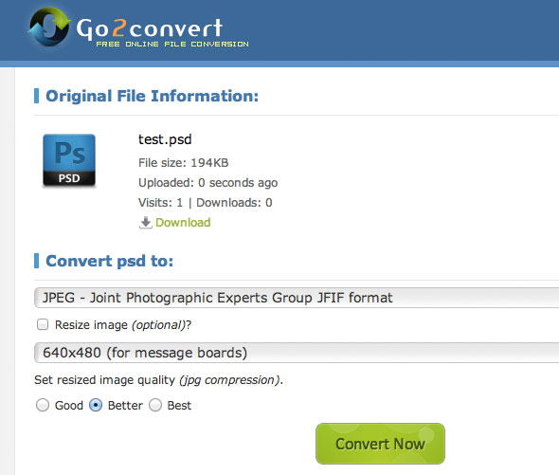Viewport: 559px width, 475px height.
Task: Select the Best quality radio button
Action: 155,405
